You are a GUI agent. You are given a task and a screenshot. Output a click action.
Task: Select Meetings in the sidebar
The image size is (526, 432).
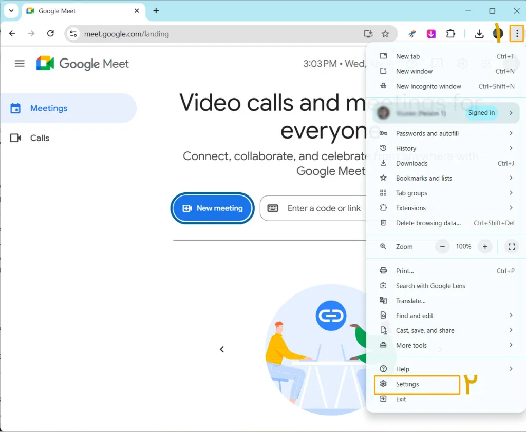tap(68, 108)
